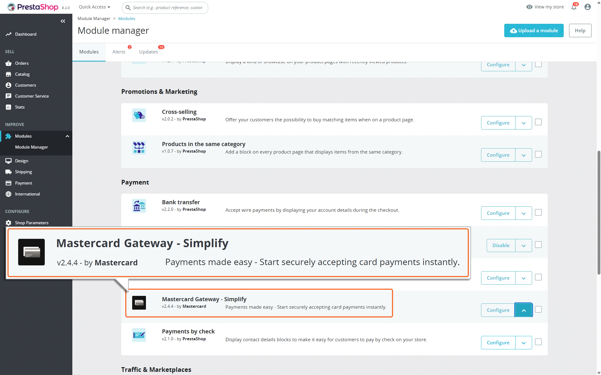
Task: Expand Payments by check dropdown arrow
Action: pyautogui.click(x=524, y=343)
